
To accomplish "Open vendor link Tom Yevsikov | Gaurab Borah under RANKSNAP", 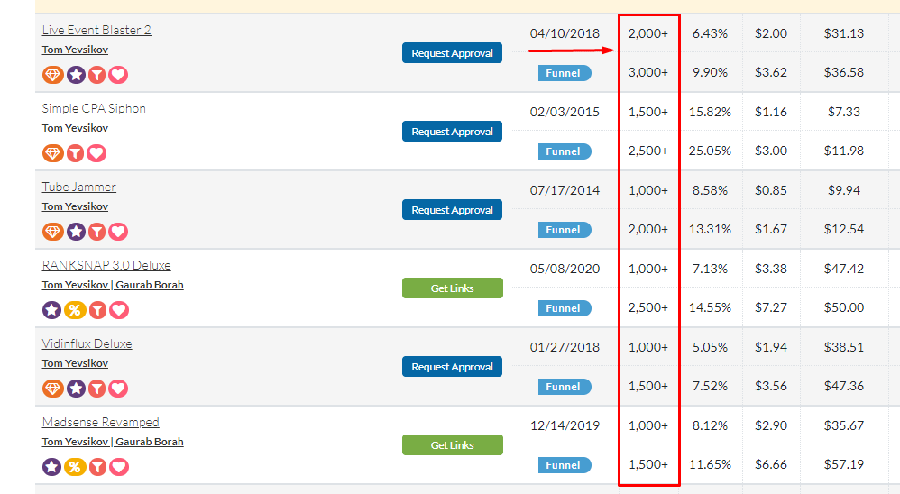I will click(x=113, y=285).
